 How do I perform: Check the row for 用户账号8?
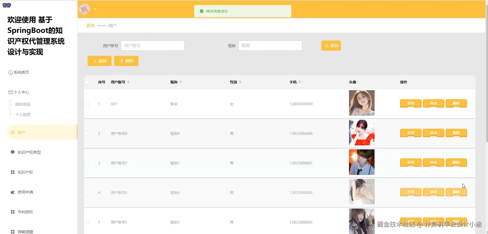click(87, 134)
